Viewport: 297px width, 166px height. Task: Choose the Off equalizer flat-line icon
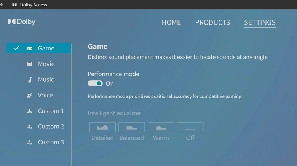pyautogui.click(x=190, y=127)
